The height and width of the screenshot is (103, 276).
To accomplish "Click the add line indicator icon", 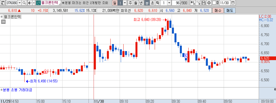I will 199,3.
